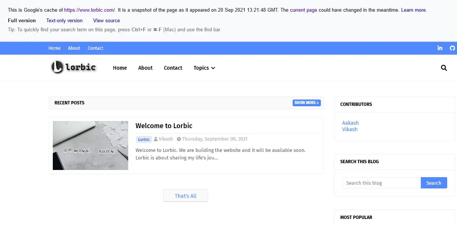Screen dimensions: 457x225
Task: Switch to Text-only version of cache
Action: 64,21
